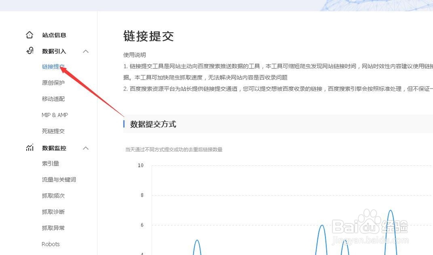Click the leftmost chart peak at value 5
The width and height of the screenshot is (433, 255).
[x=197, y=241]
